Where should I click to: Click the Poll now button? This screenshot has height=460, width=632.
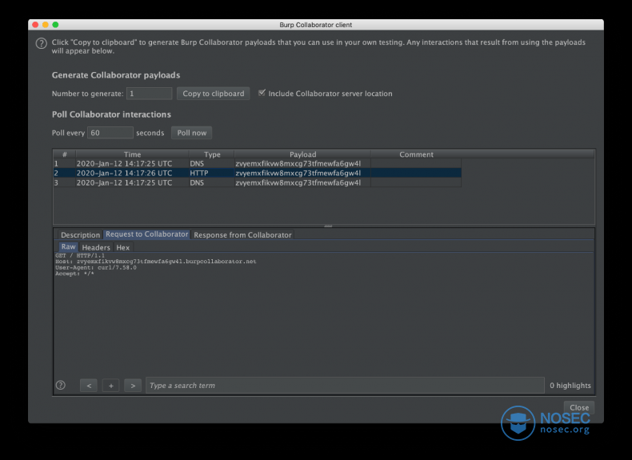pyautogui.click(x=192, y=133)
